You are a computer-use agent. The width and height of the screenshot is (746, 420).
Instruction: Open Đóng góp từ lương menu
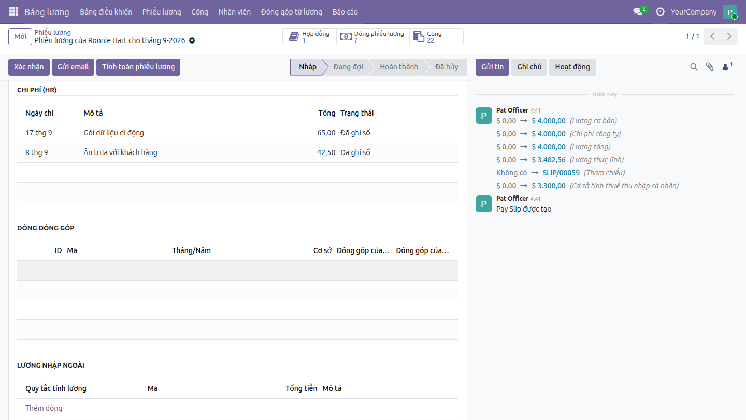click(292, 11)
